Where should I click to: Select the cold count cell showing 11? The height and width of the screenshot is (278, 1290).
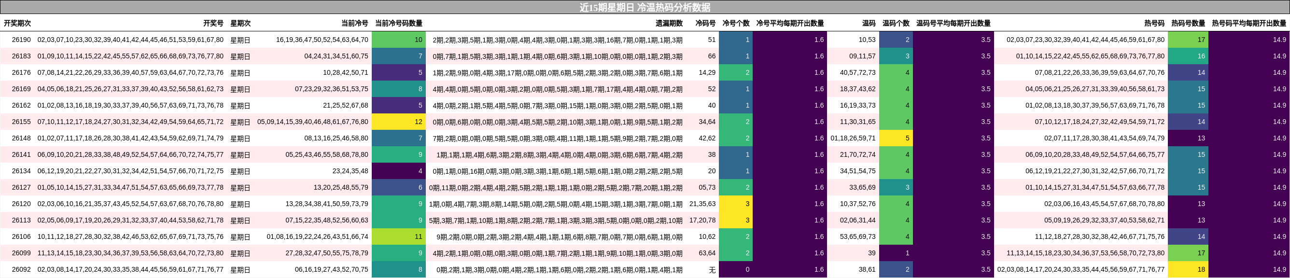[399, 236]
